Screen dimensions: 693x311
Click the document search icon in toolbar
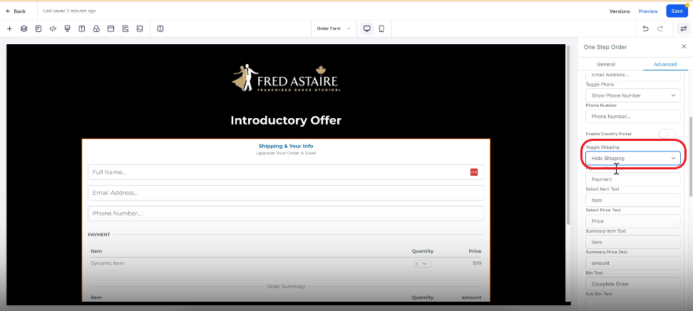125,28
